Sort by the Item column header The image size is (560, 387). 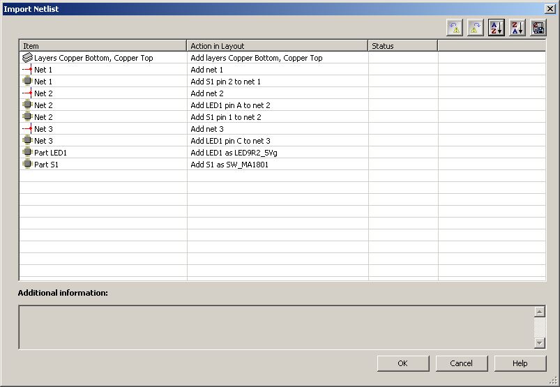click(x=103, y=46)
